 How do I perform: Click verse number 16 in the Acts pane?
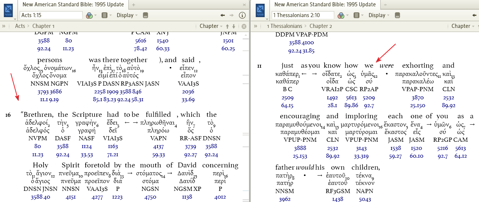pyautogui.click(x=8, y=115)
